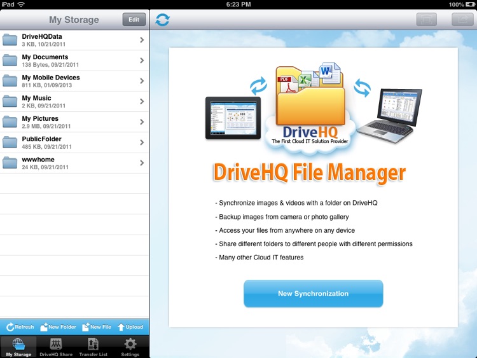
Task: Select the 'My Documents' folder name text
Action: pos(45,57)
